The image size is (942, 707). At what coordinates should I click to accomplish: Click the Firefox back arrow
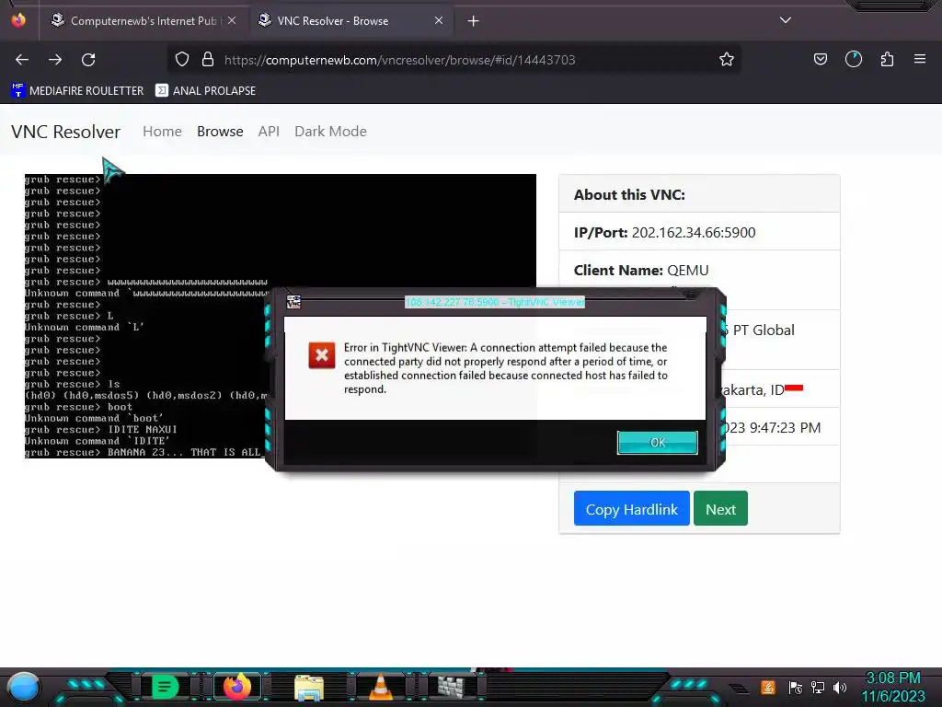pos(22,60)
